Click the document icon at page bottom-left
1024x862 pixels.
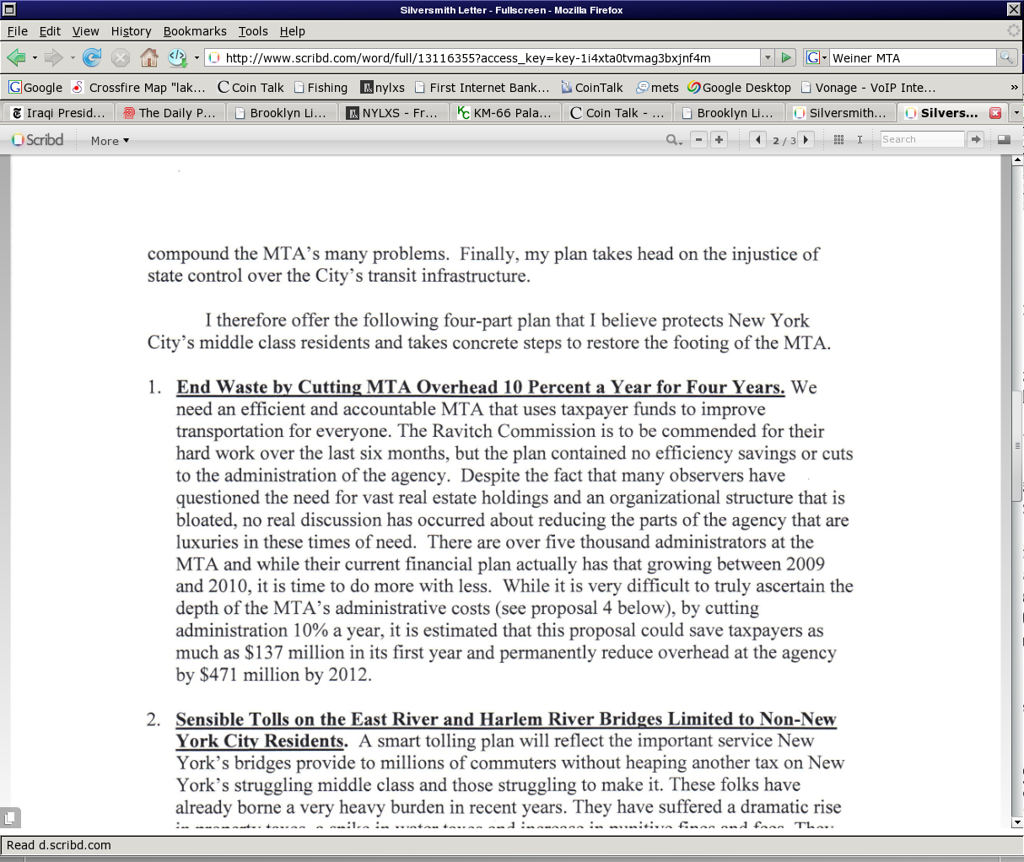9,817
